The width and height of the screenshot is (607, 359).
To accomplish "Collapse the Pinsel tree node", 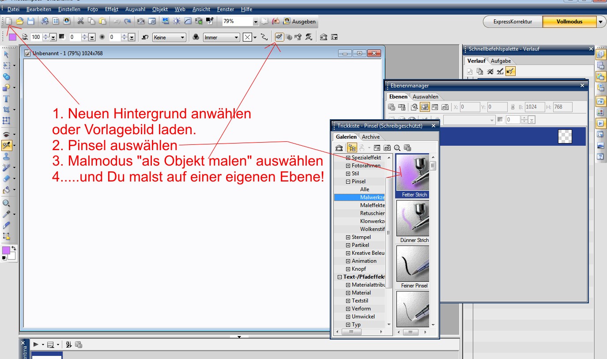I will coord(348,181).
